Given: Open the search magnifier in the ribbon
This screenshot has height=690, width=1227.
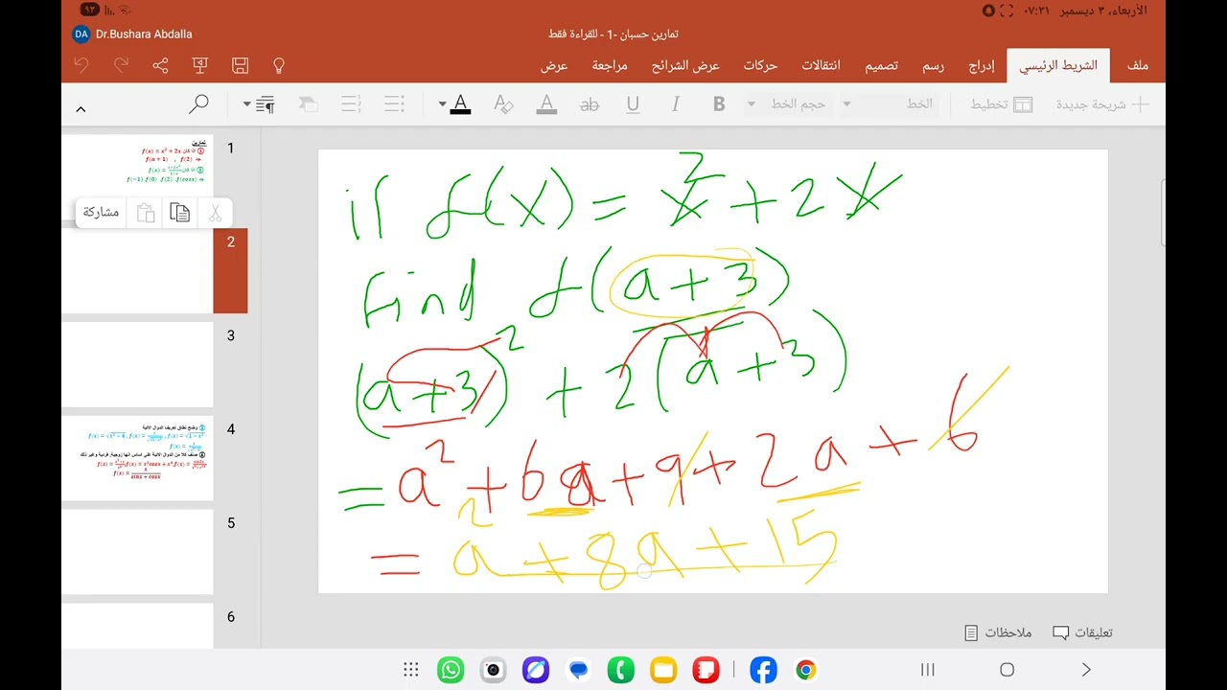Looking at the screenshot, I should pyautogui.click(x=198, y=103).
